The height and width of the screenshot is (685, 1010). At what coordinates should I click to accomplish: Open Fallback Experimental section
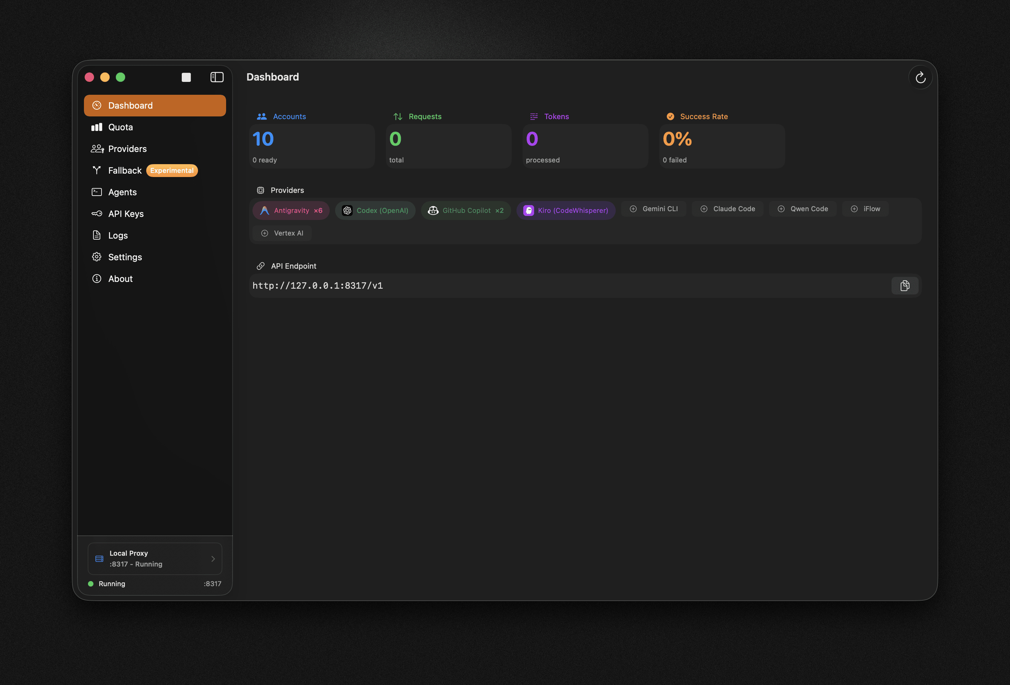(125, 170)
